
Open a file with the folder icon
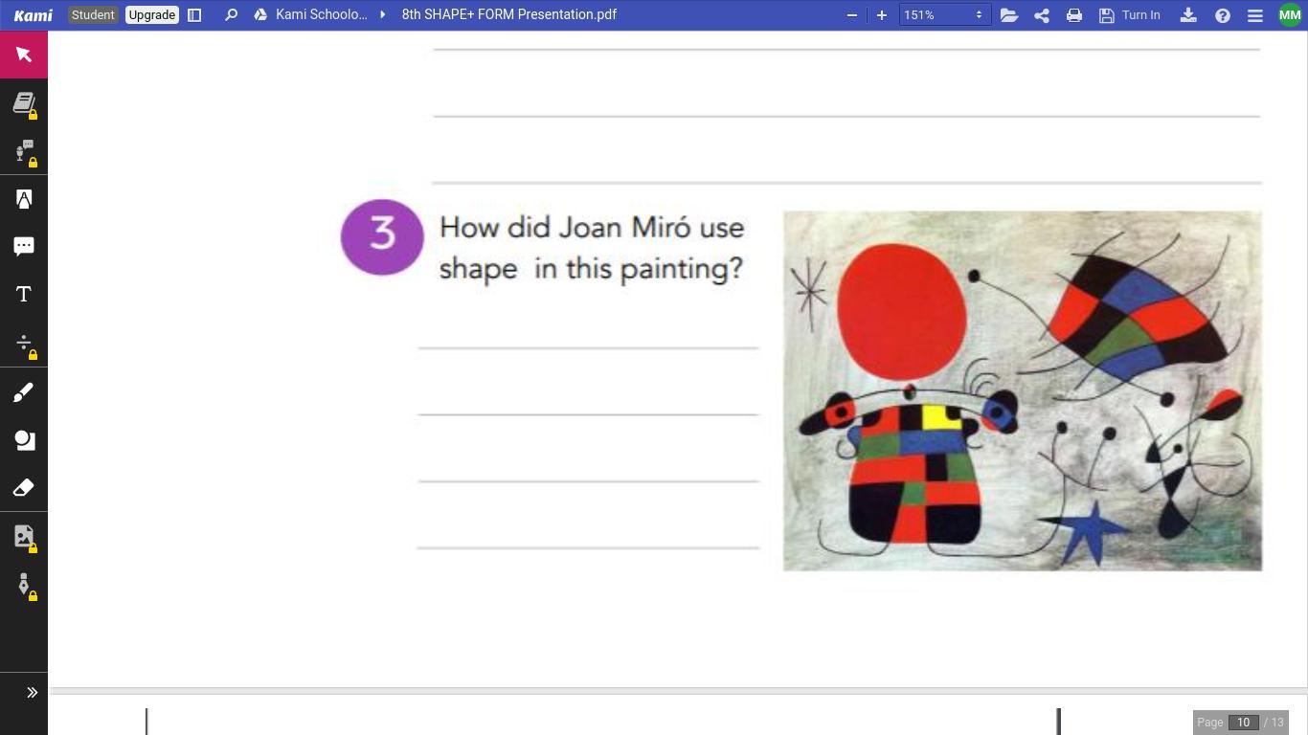point(1009,15)
